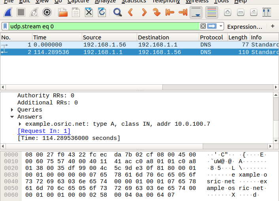Select packet 2 at time 114.289536

(x=139, y=52)
